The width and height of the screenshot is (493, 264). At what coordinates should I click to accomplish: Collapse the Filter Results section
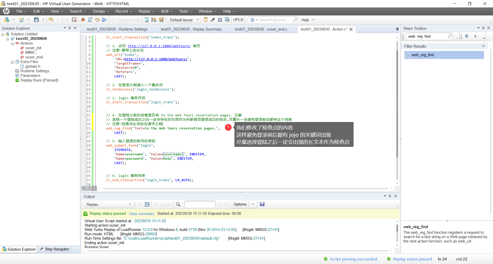click(483, 46)
